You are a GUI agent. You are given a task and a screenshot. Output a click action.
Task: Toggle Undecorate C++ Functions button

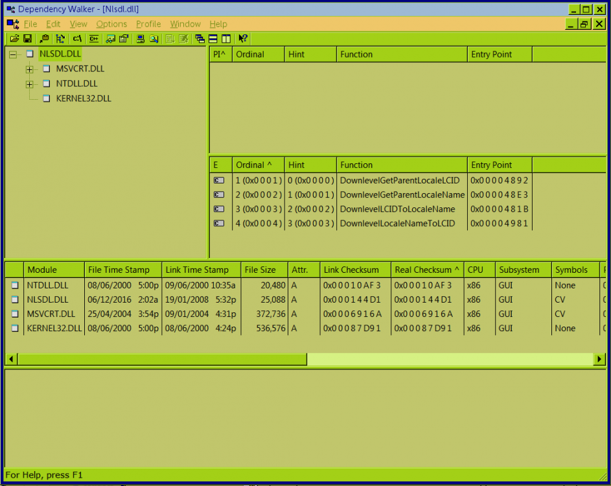94,39
